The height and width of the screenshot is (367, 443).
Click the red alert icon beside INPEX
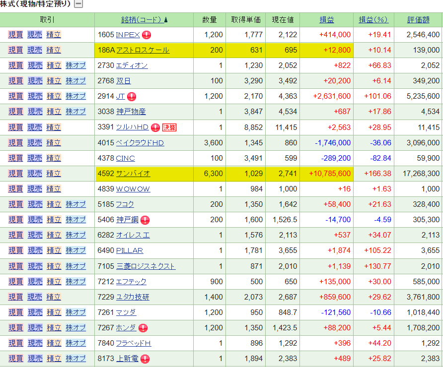point(147,35)
